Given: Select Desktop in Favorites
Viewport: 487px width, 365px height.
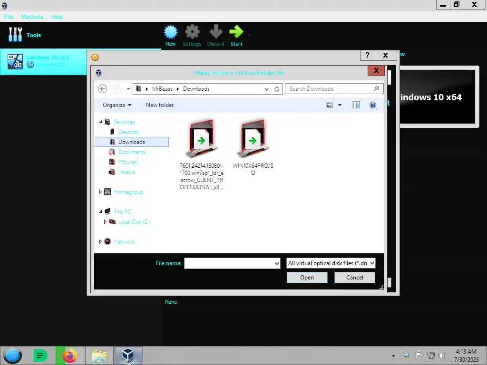Looking at the screenshot, I should (x=128, y=132).
